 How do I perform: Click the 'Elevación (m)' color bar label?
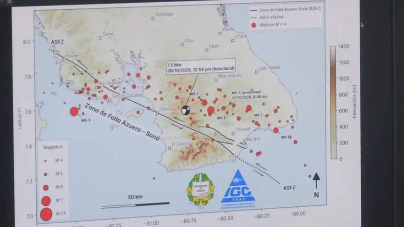[x=354, y=102]
